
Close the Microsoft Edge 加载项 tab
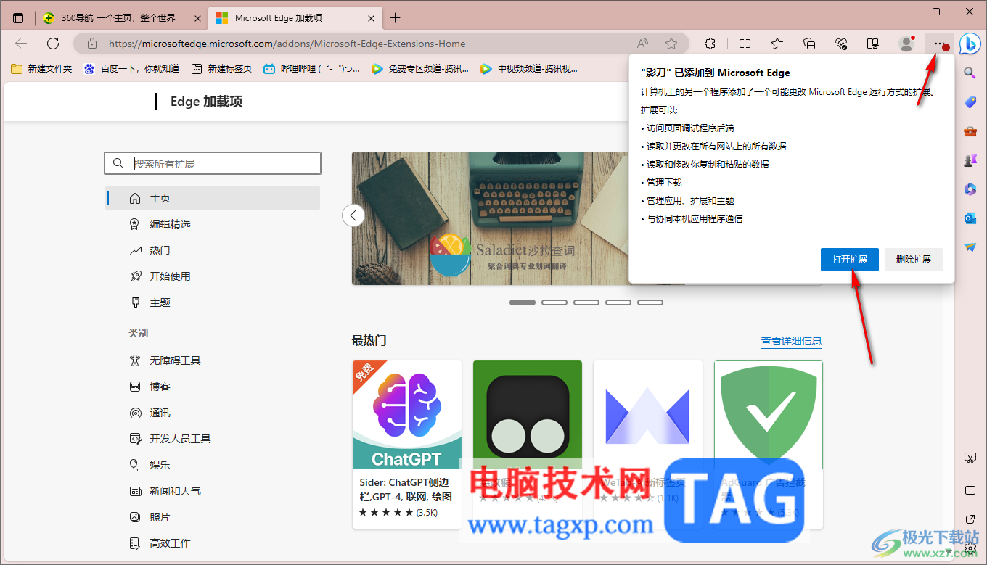click(x=371, y=18)
